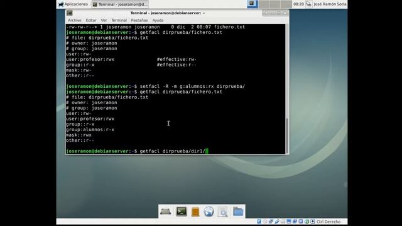Click the current prompt 'getfacl dirprueba/dir1/' text

[173, 151]
